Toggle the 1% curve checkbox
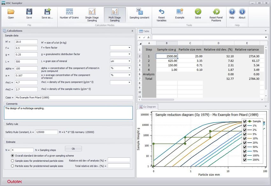This screenshot has width=271, height=186. [x=245, y=125]
